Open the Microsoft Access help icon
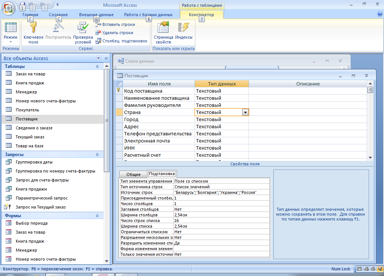 pyautogui.click(x=380, y=14)
